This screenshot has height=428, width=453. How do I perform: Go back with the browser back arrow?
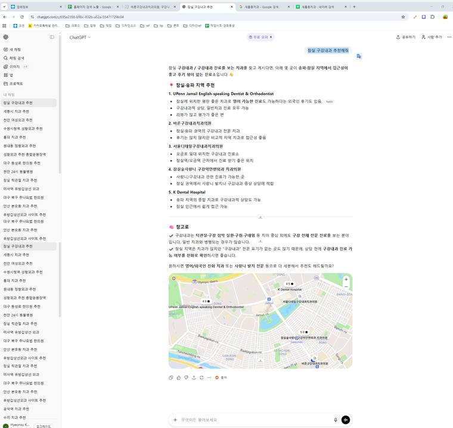(5, 17)
